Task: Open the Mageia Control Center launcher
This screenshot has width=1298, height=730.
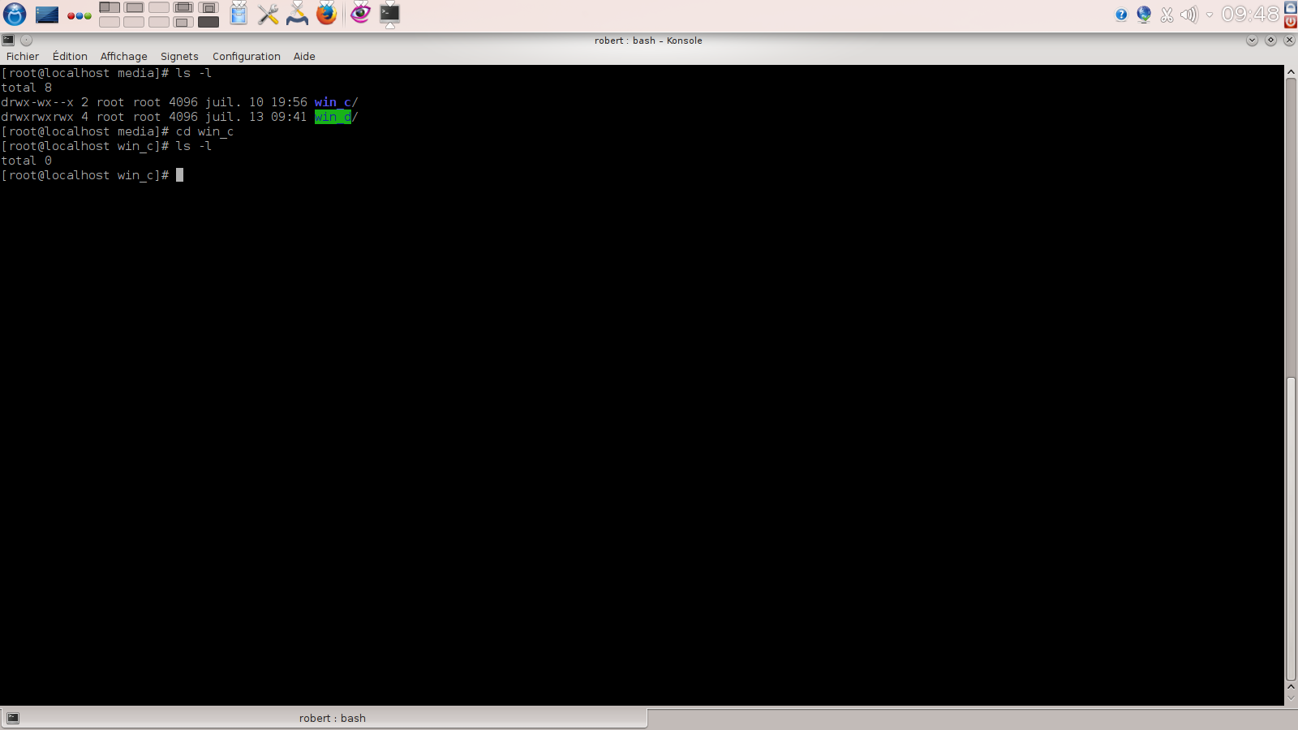Action: point(298,14)
